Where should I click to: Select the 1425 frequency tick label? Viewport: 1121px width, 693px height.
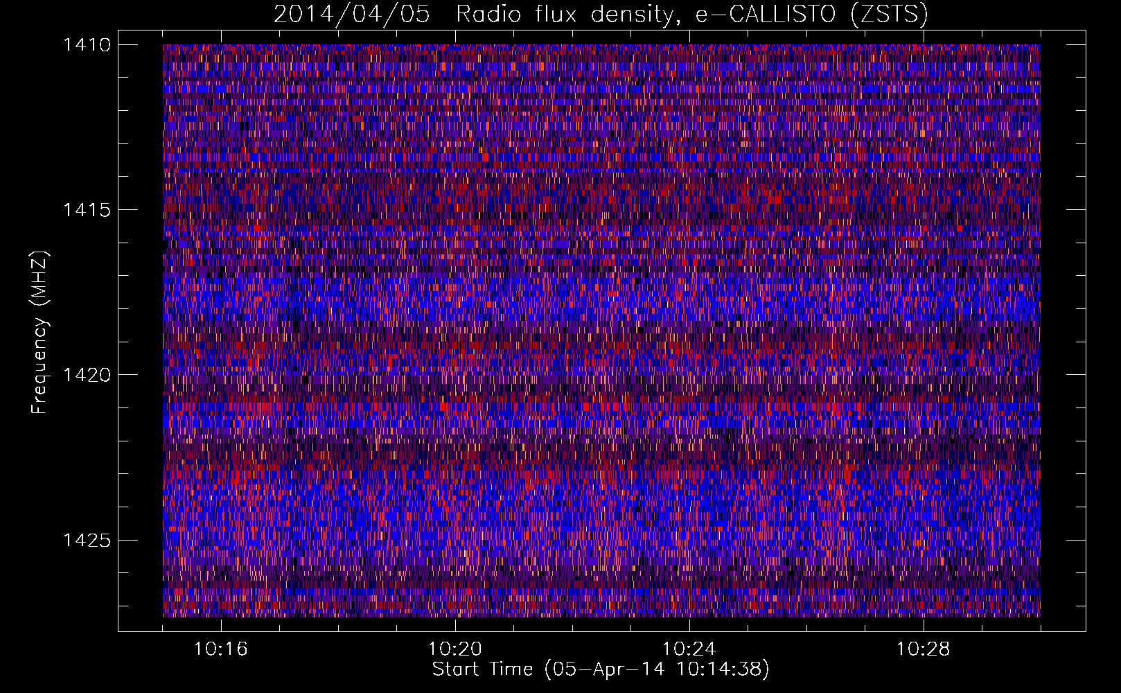[x=87, y=540]
